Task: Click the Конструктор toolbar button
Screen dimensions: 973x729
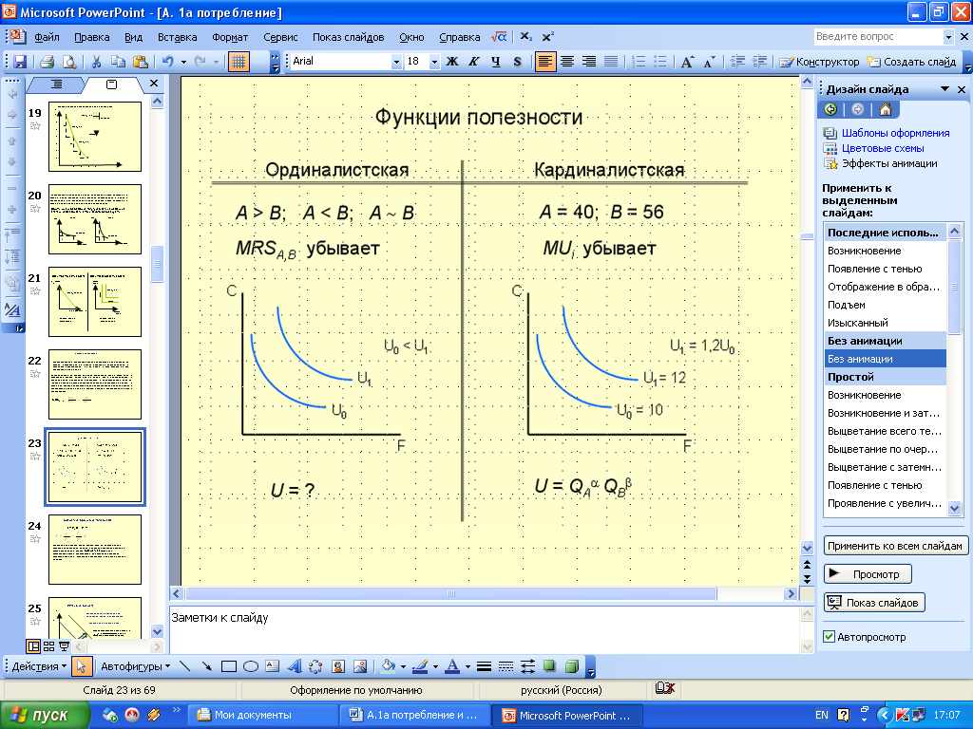Action: click(820, 62)
